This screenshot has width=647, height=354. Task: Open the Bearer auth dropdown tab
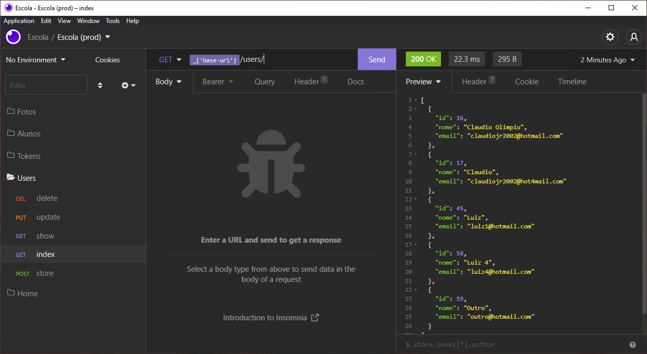[218, 81]
